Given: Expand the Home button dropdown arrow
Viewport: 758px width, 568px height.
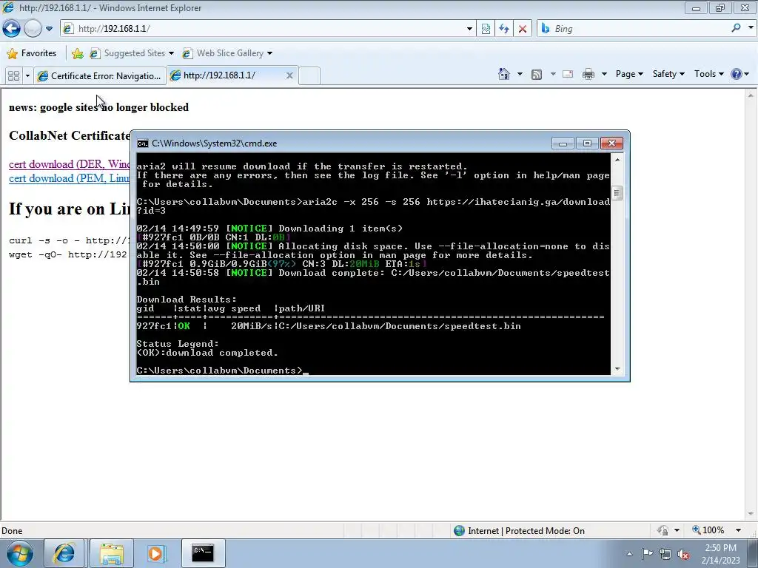Looking at the screenshot, I should click(520, 74).
